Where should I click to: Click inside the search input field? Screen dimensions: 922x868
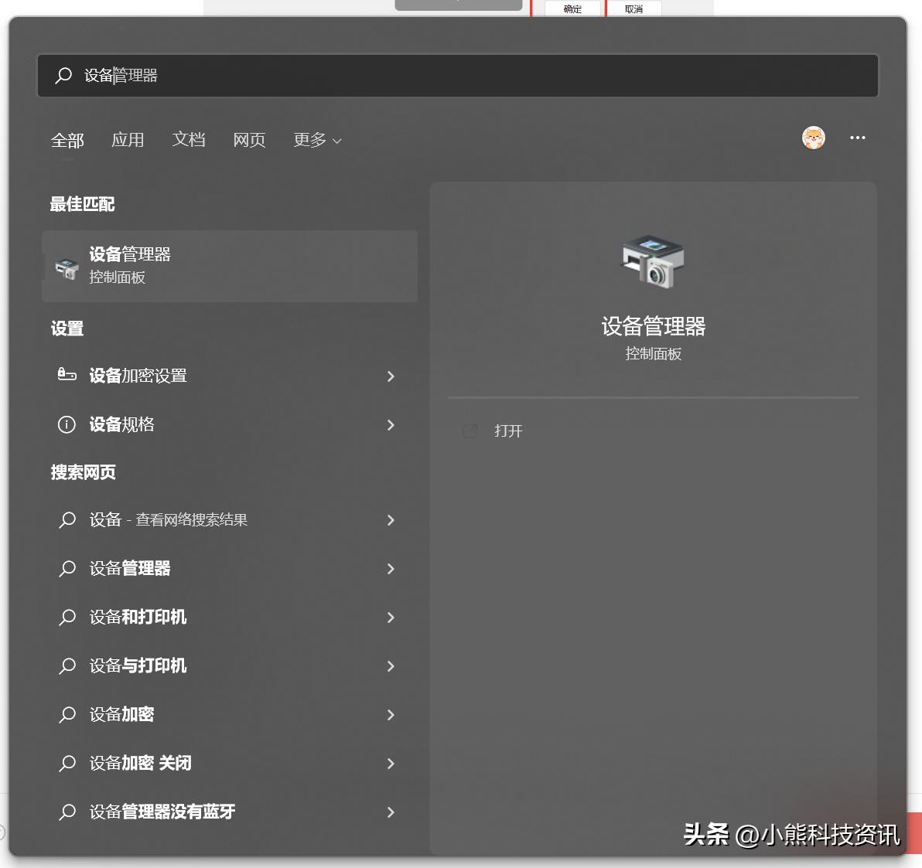point(309,75)
